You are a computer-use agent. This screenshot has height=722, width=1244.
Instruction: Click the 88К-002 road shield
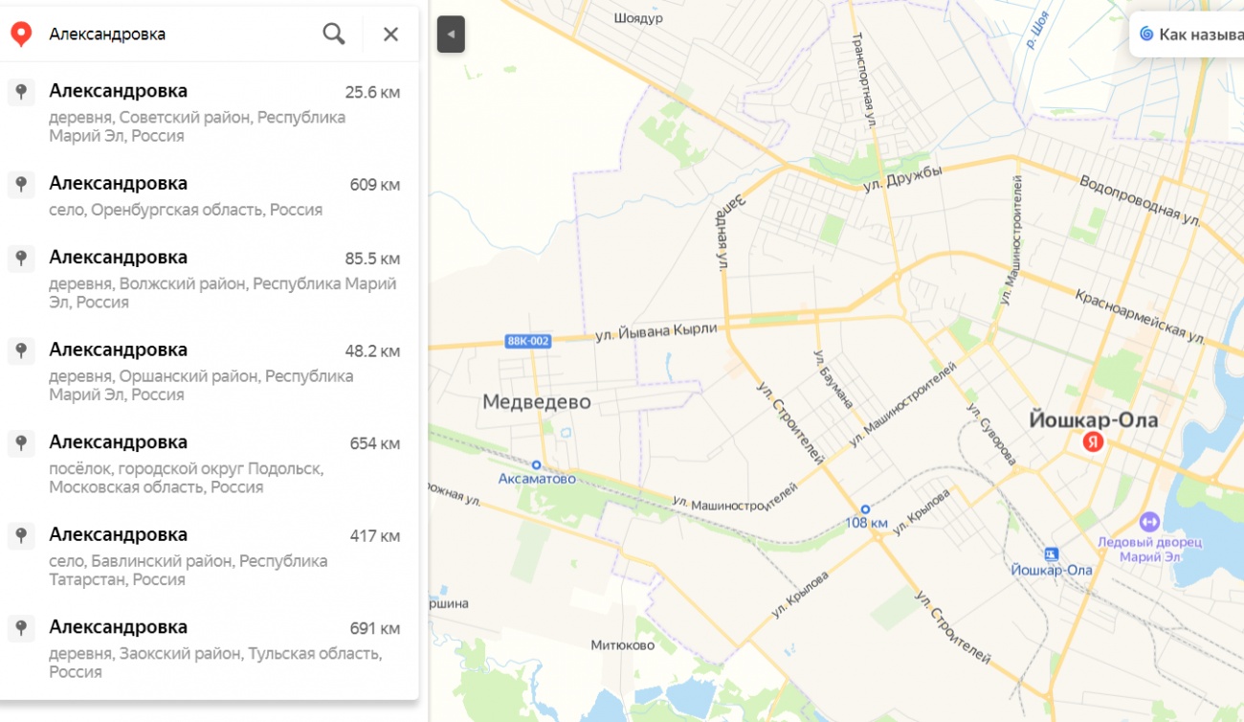(x=527, y=341)
